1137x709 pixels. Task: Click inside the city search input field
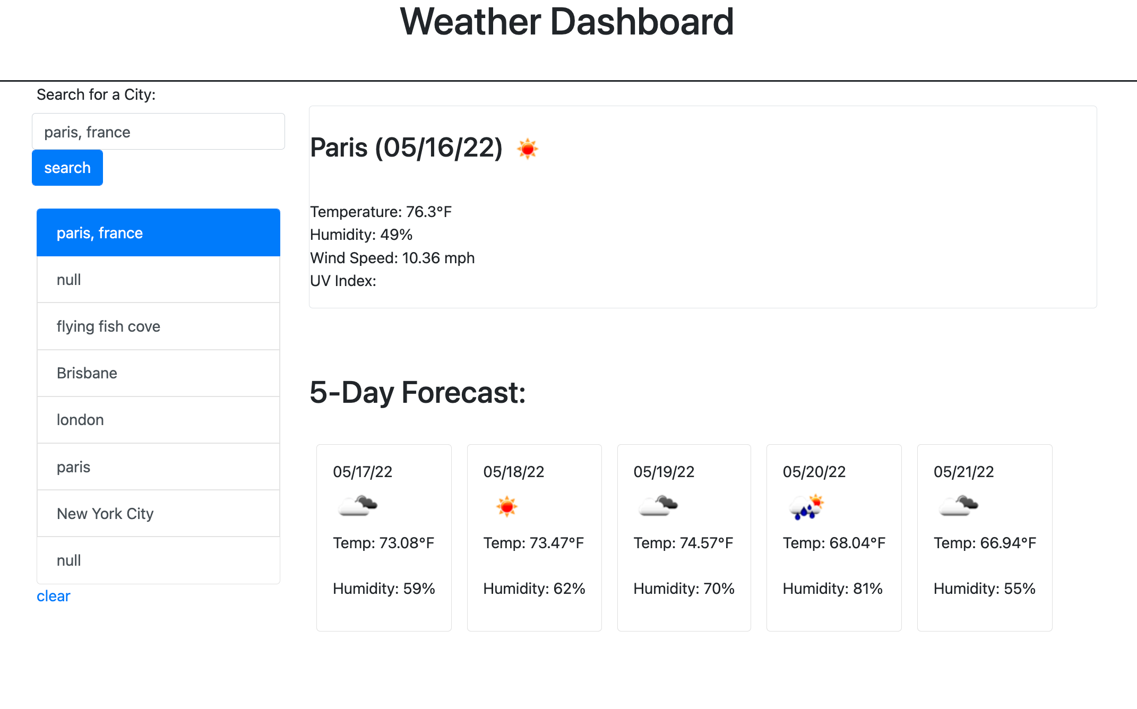158,132
